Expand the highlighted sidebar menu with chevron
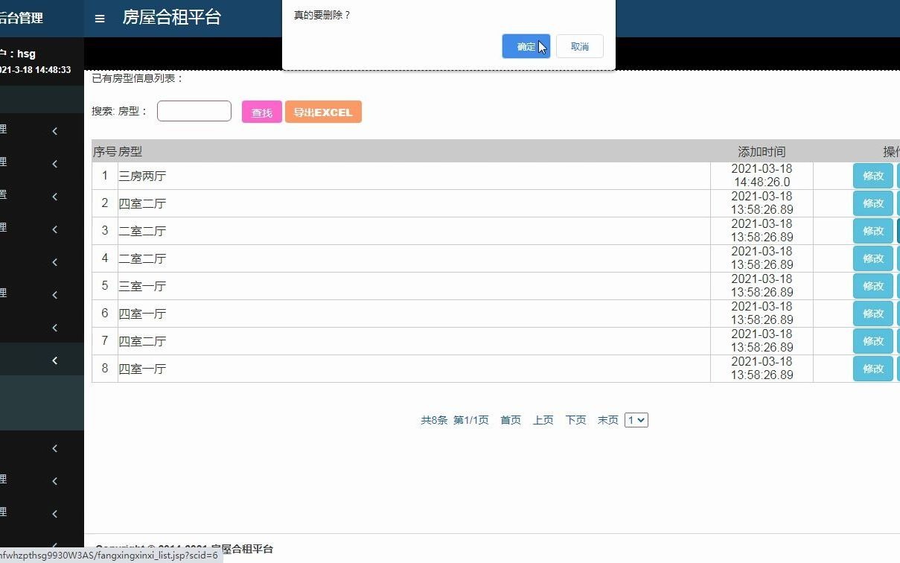Screen dimensions: 900x563 pos(54,360)
